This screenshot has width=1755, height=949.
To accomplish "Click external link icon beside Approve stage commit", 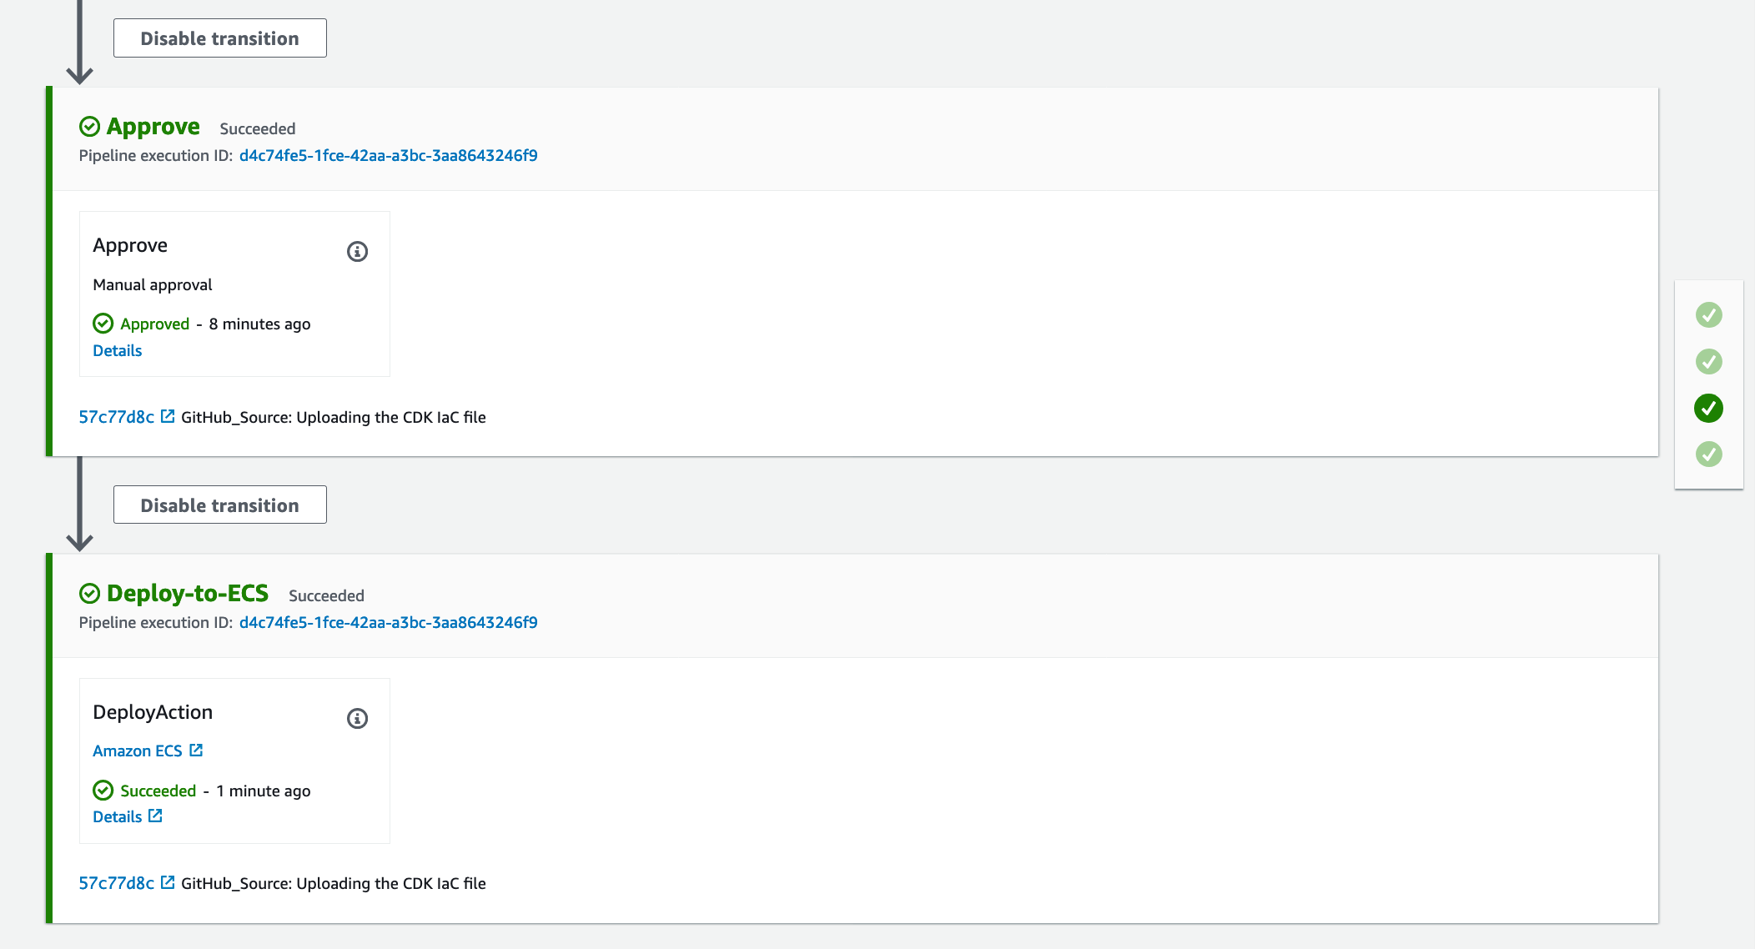I will [168, 416].
